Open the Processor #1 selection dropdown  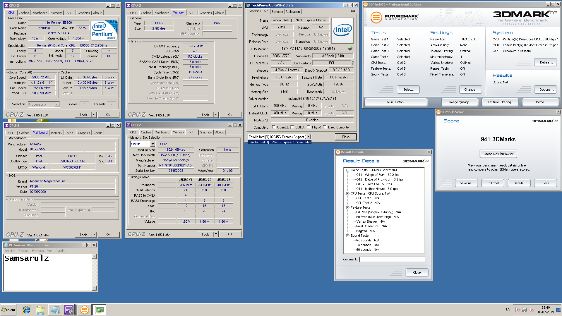pyautogui.click(x=57, y=104)
